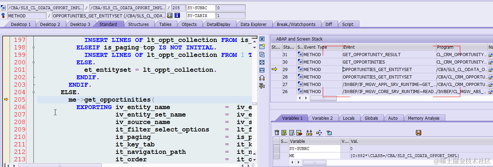493x167 pixels.
Task: Click the method icon in stack row 29
Action: pos(300,69)
